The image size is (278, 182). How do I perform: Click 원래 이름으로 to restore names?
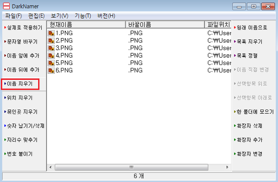(251, 27)
